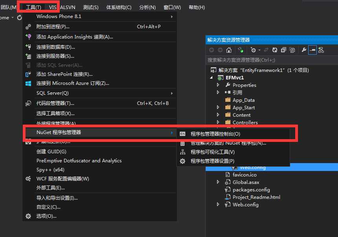Screen dimensions: 338x237
Task: Open 程序包管理器设置(P) entry
Action: [x=234, y=161]
